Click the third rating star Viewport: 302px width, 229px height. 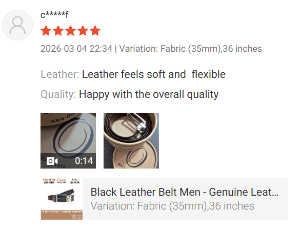71,31
